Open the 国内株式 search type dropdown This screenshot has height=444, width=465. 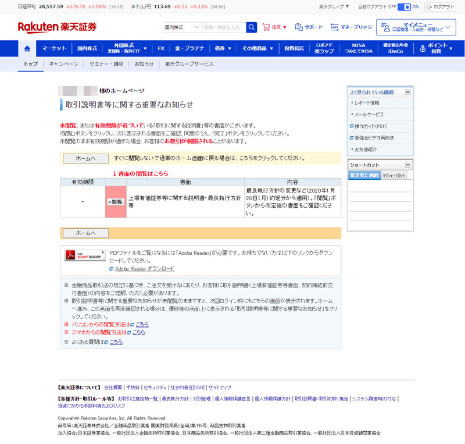coord(181,27)
